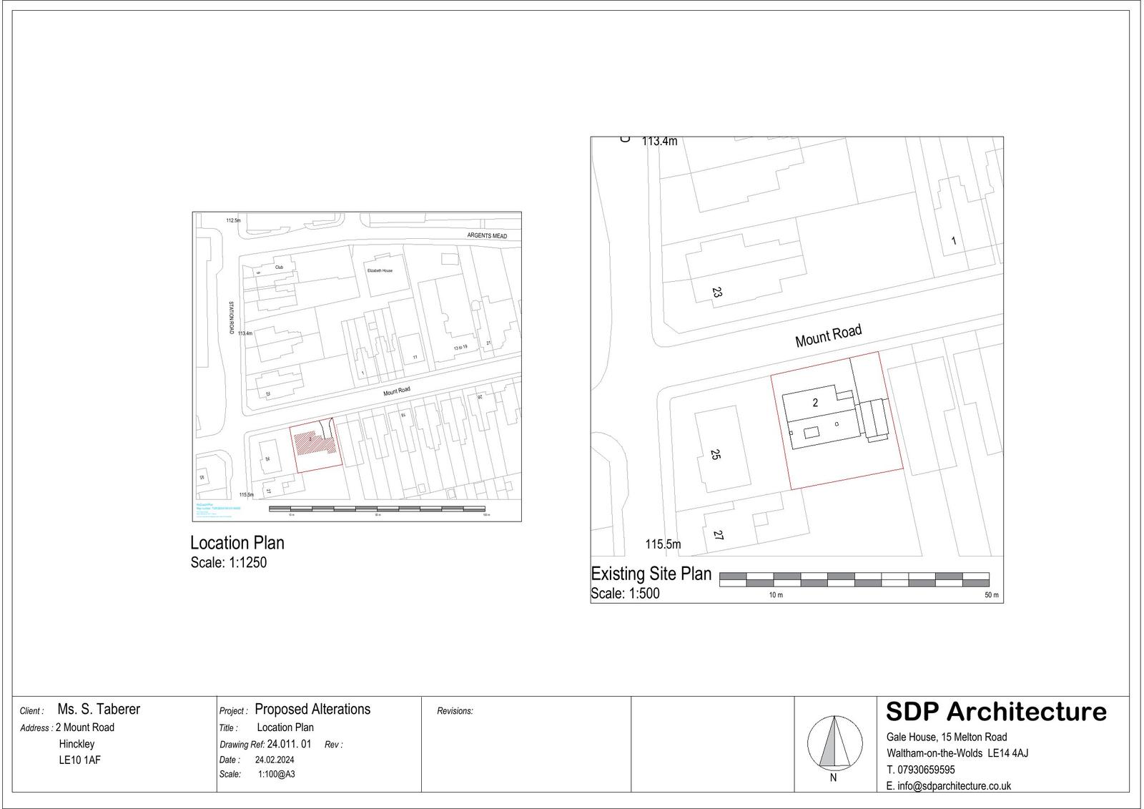
Task: Select building 23 on the site plan
Action: click(717, 292)
